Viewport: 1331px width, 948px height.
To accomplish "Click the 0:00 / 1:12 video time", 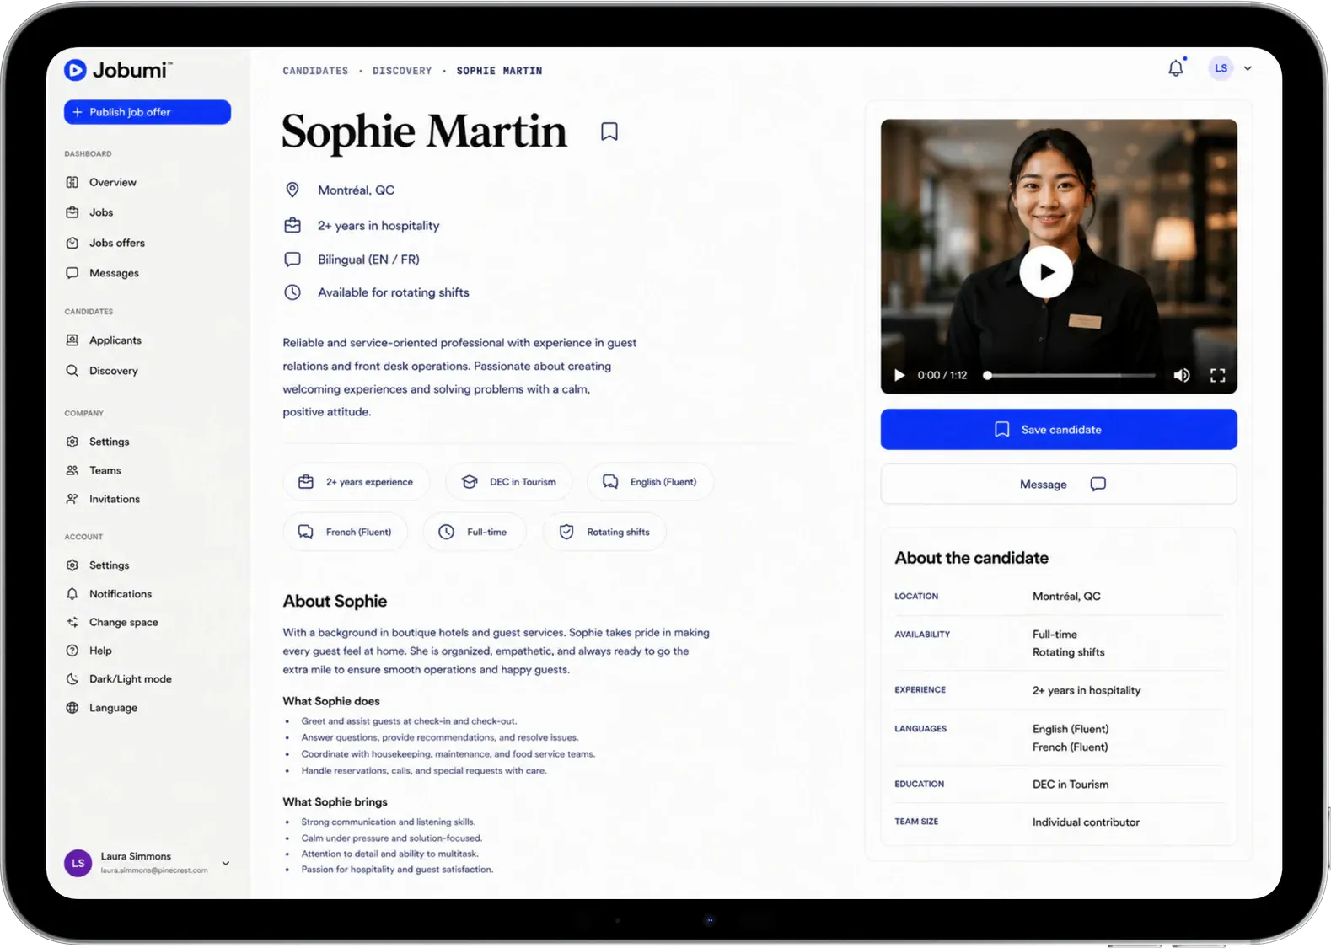I will point(942,375).
